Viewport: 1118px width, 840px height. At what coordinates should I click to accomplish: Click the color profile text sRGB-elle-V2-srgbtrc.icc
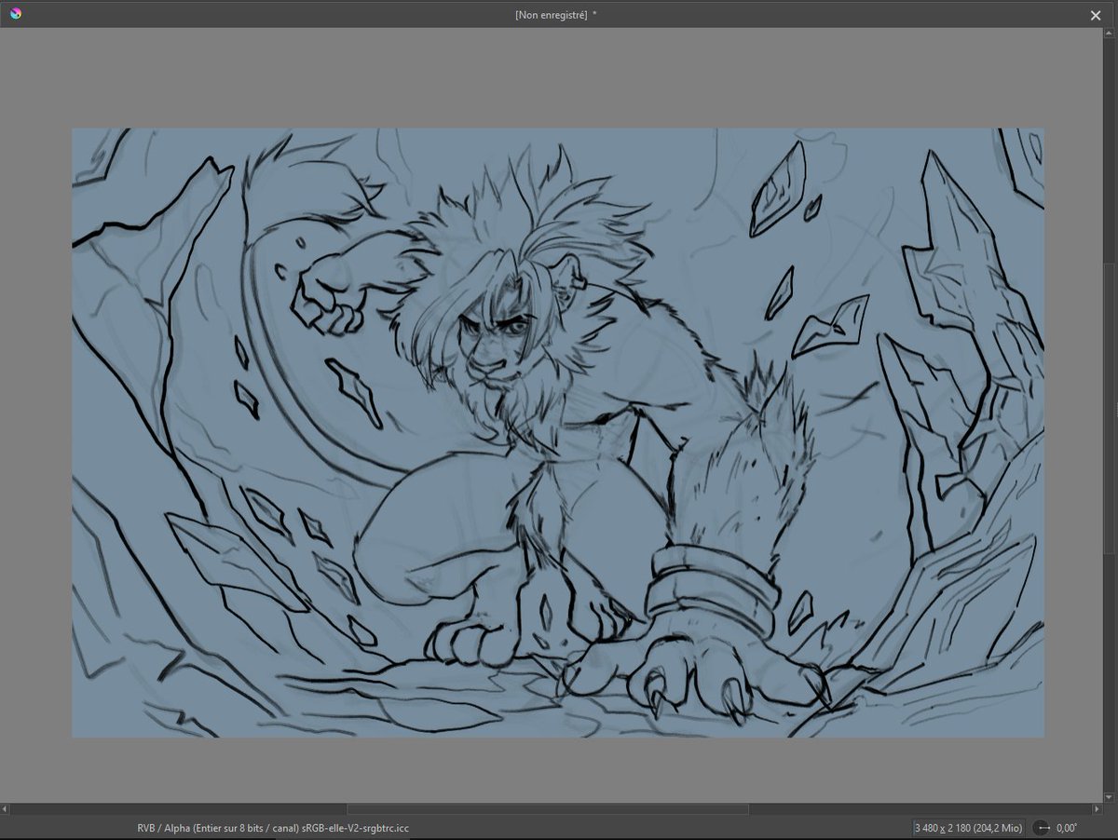(x=356, y=827)
